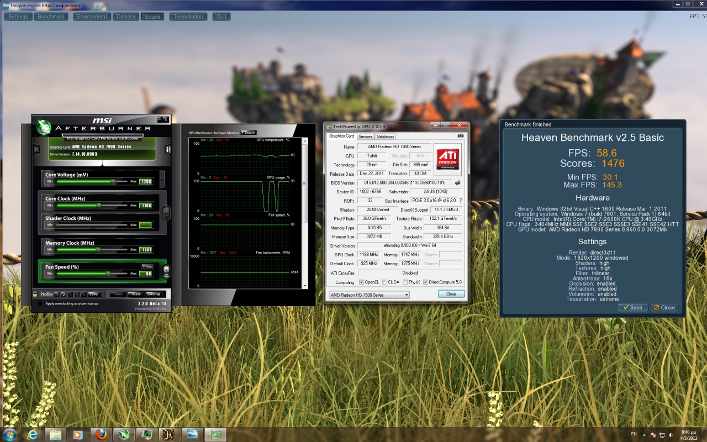Uncheck OpenCL checkbox in GPU-Z

(362, 282)
